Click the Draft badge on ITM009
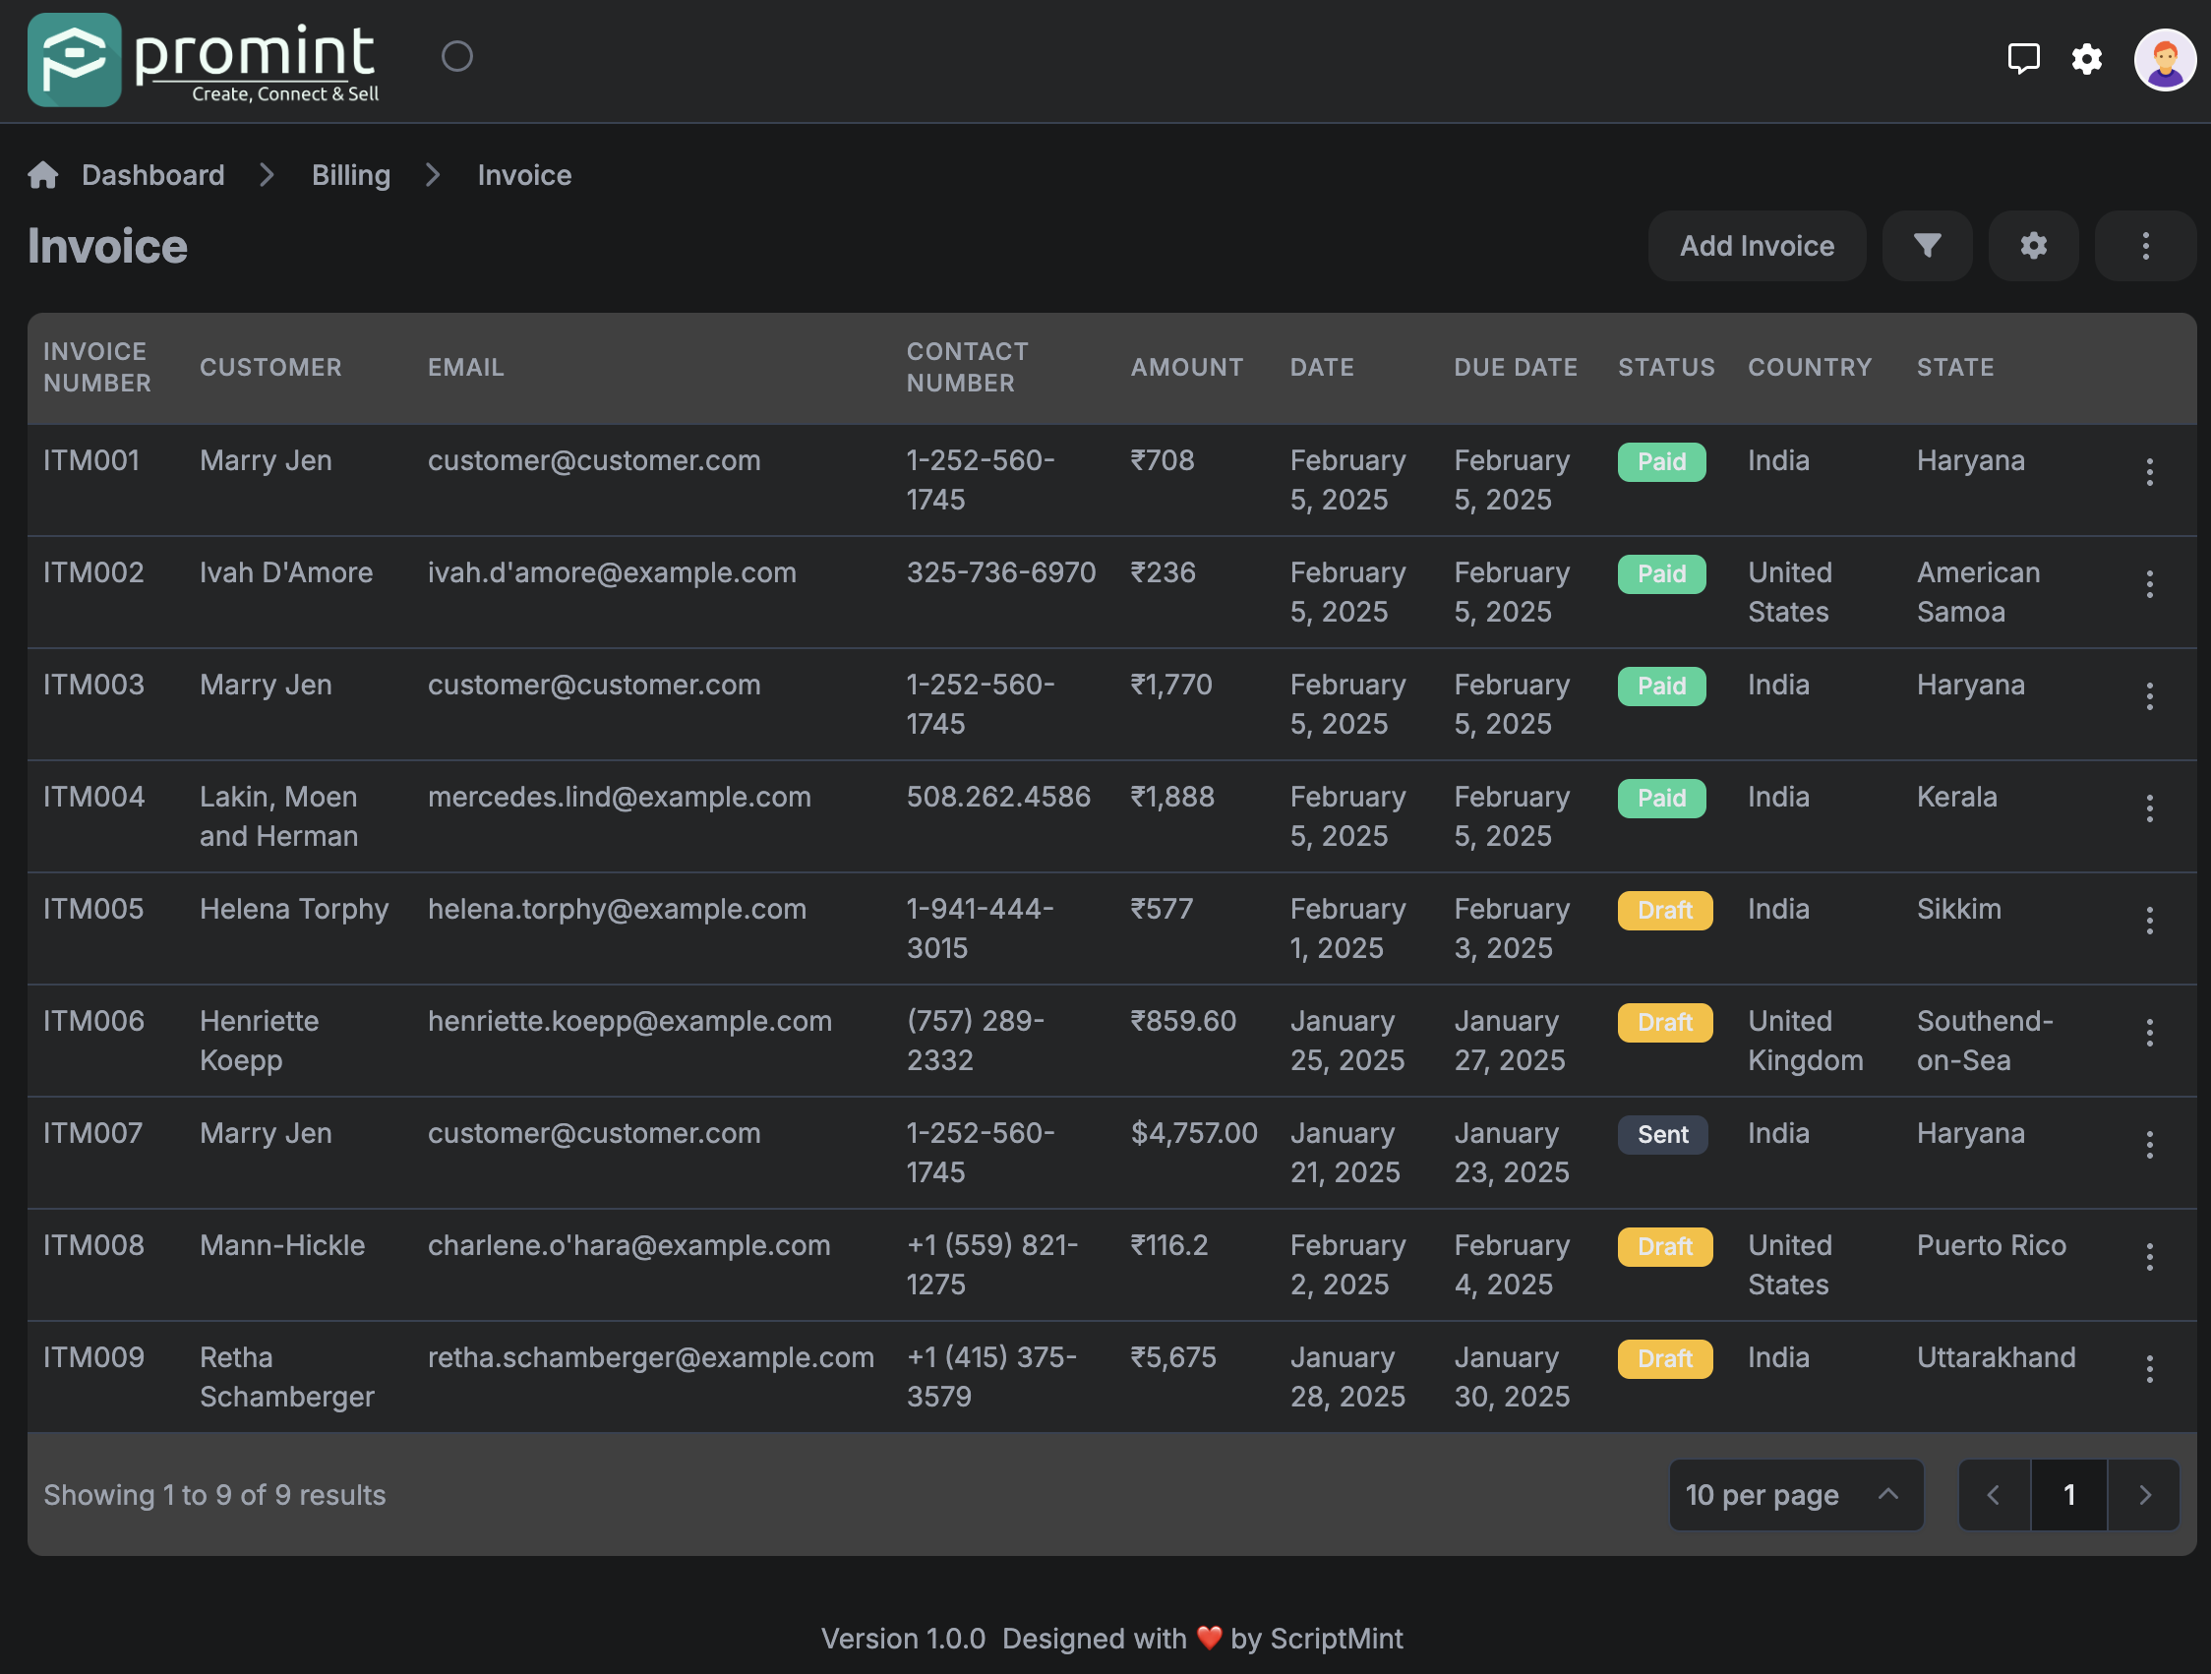Screen dimensions: 2211x1674 click(1665, 1358)
